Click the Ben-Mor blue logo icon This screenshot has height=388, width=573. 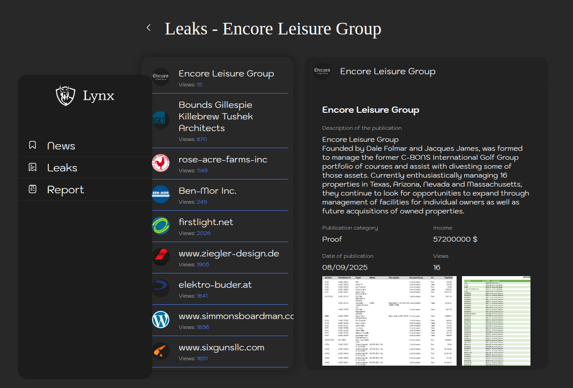click(161, 195)
